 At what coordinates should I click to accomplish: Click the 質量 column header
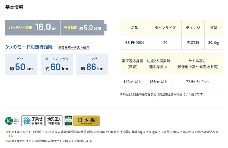(x=214, y=27)
